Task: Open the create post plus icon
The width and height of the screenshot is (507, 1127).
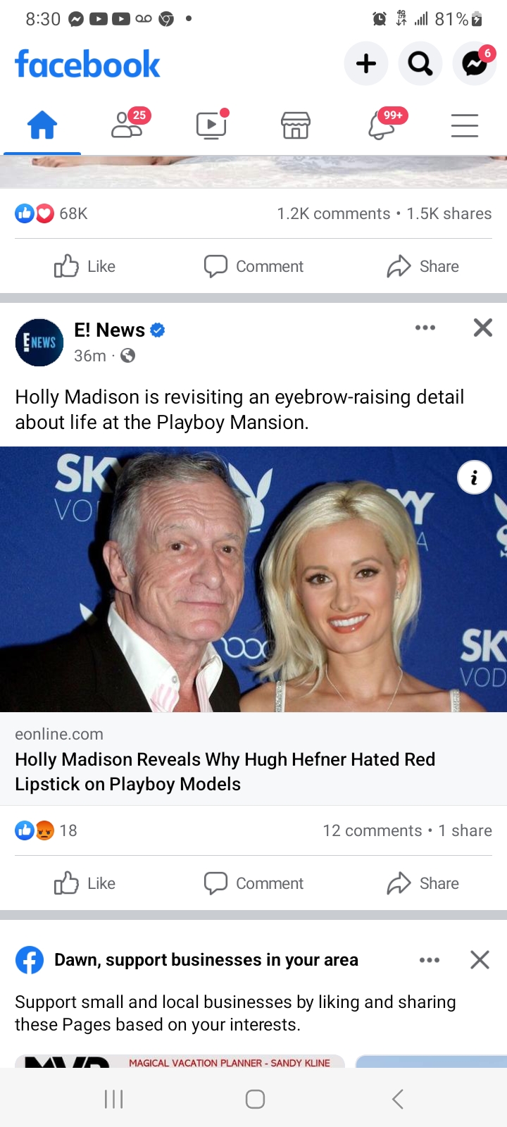Action: pyautogui.click(x=366, y=63)
